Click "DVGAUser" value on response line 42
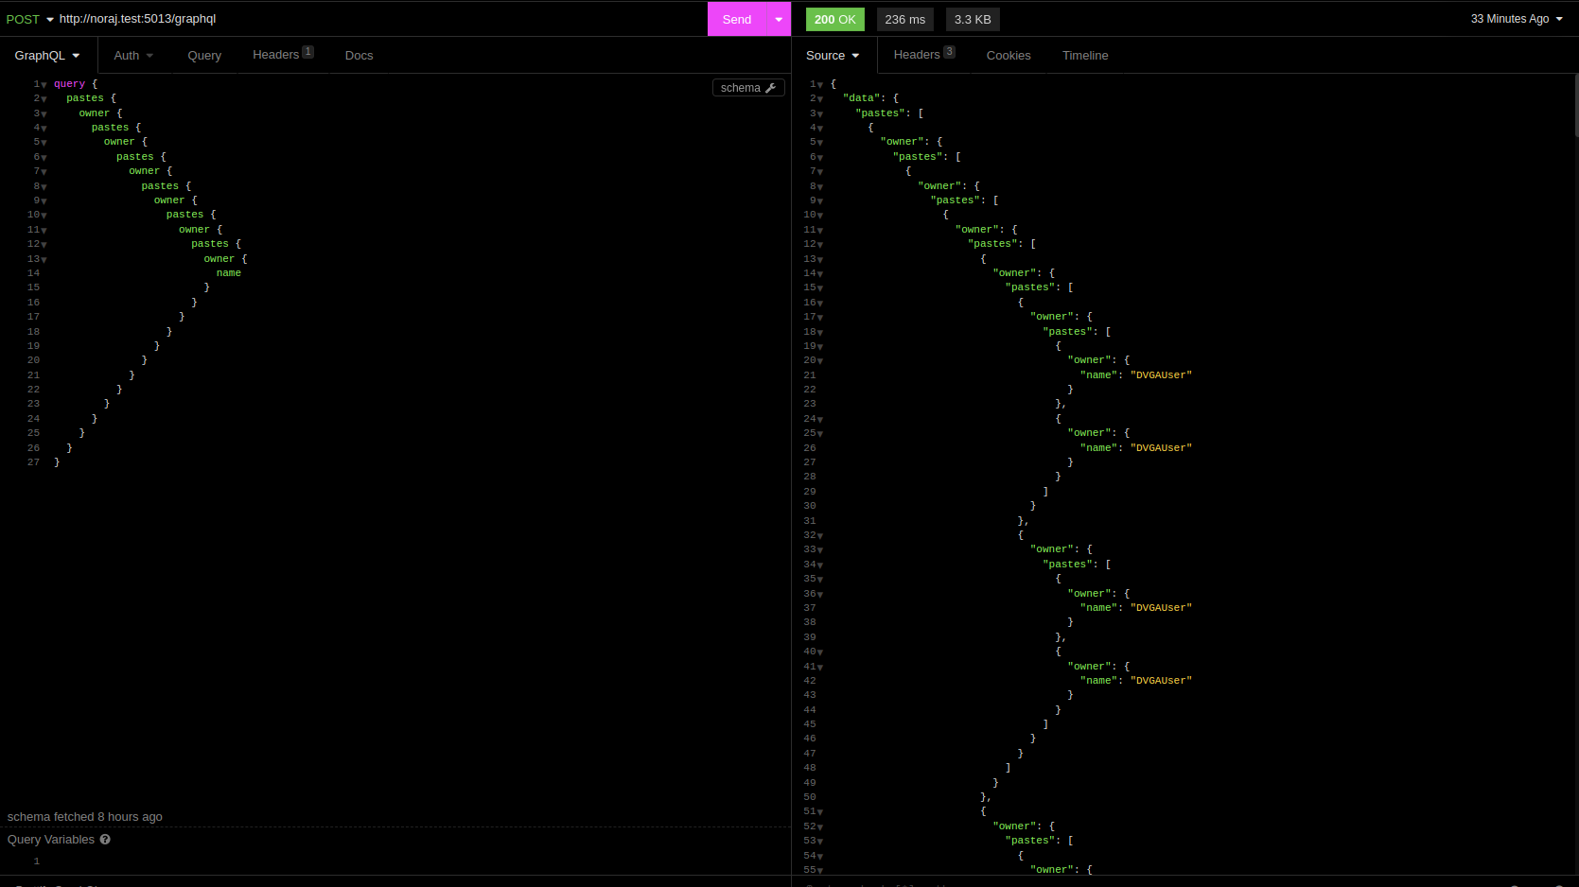The image size is (1579, 887). (1162, 681)
